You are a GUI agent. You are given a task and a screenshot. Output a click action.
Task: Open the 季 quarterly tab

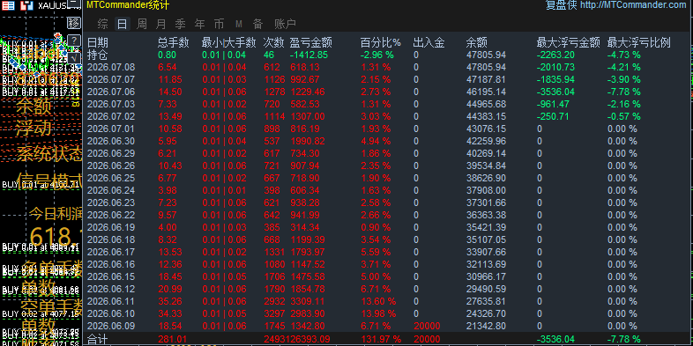181,24
